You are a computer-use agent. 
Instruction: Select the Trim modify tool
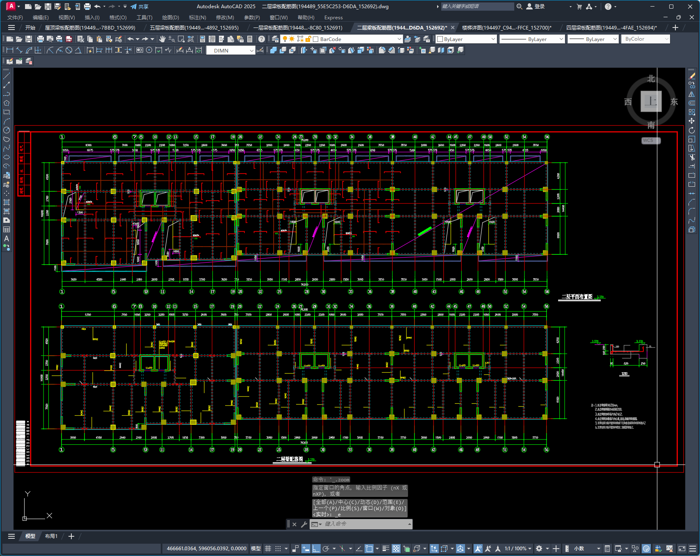(692, 157)
